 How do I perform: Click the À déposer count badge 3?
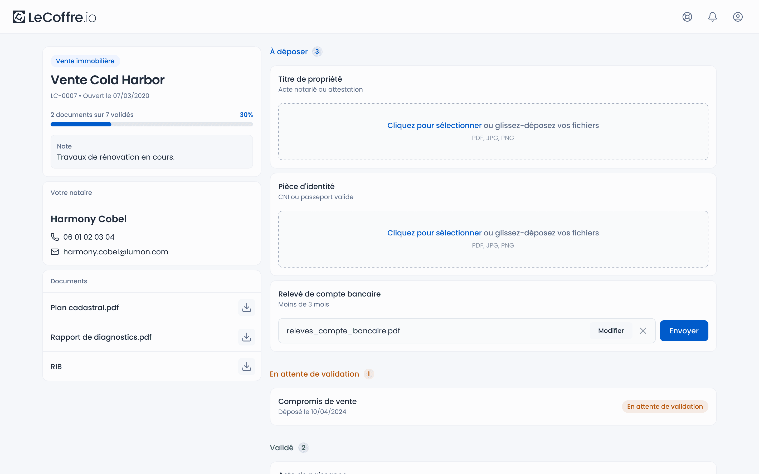(x=317, y=52)
